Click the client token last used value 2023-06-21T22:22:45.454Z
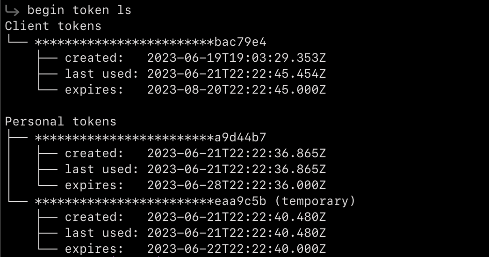 click(237, 74)
